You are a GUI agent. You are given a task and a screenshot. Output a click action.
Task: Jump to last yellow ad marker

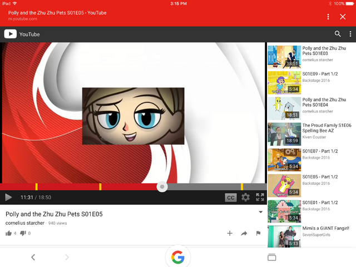pyautogui.click(x=242, y=187)
